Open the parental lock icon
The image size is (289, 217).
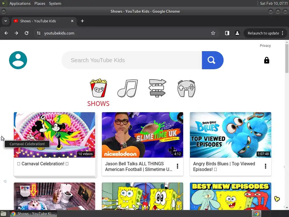point(266,60)
